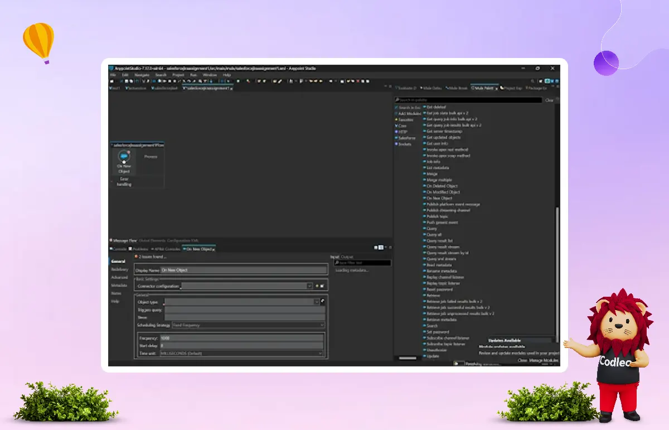Screen dimensions: 669x430
Task: Select On Deleted Object in palette
Action: 440,186
